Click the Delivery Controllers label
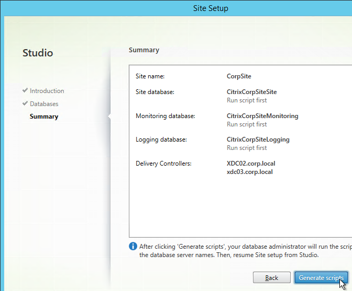The width and height of the screenshot is (352, 291). coord(163,164)
